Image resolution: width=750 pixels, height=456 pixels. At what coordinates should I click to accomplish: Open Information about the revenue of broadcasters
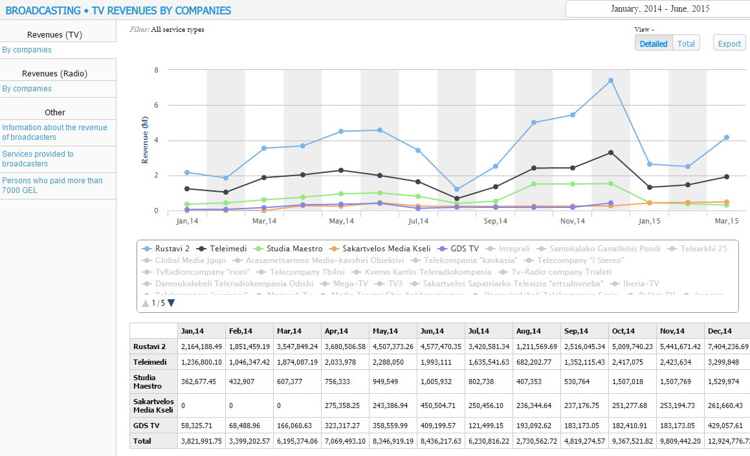point(54,132)
